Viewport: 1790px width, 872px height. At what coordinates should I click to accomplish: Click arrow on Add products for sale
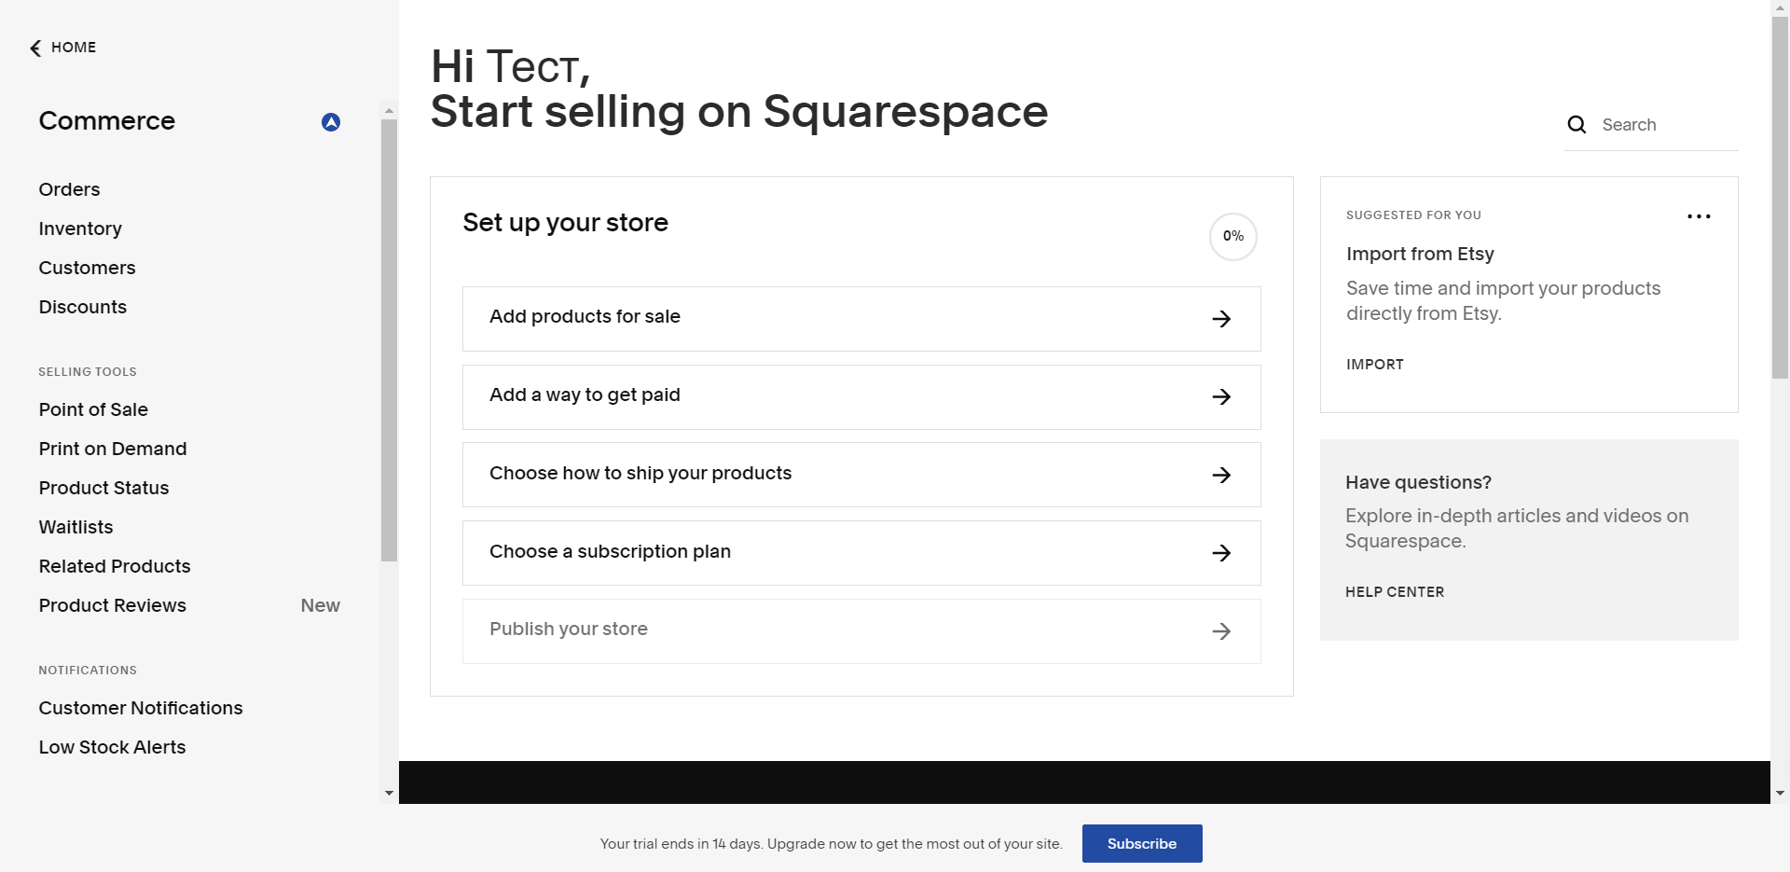coord(1221,319)
